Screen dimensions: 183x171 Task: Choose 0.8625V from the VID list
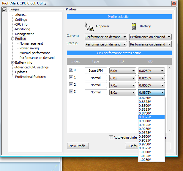pos(152,109)
